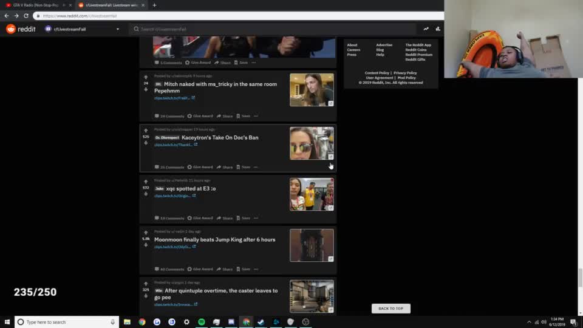This screenshot has height=328, width=583.
Task: Share the Kaceytron's Take post
Action: click(225, 168)
